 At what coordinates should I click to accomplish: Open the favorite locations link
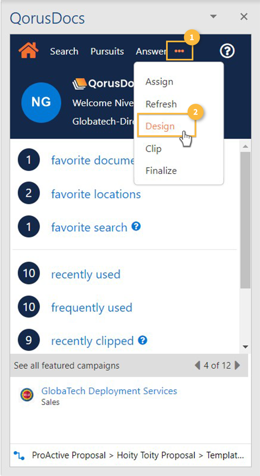(96, 194)
